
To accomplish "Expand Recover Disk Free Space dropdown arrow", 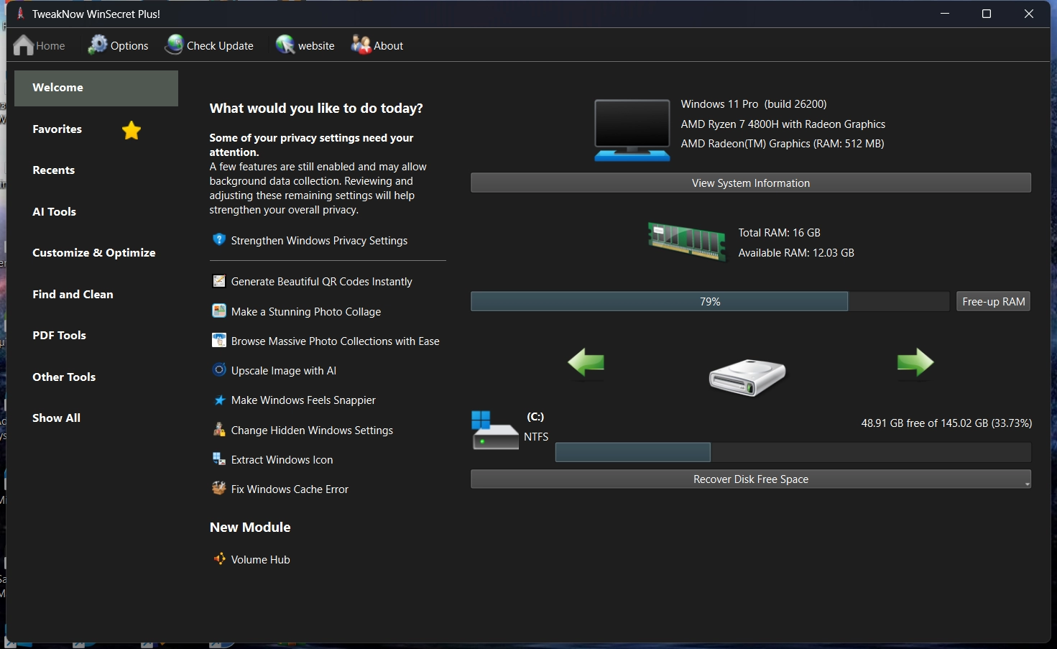I will click(x=1027, y=484).
